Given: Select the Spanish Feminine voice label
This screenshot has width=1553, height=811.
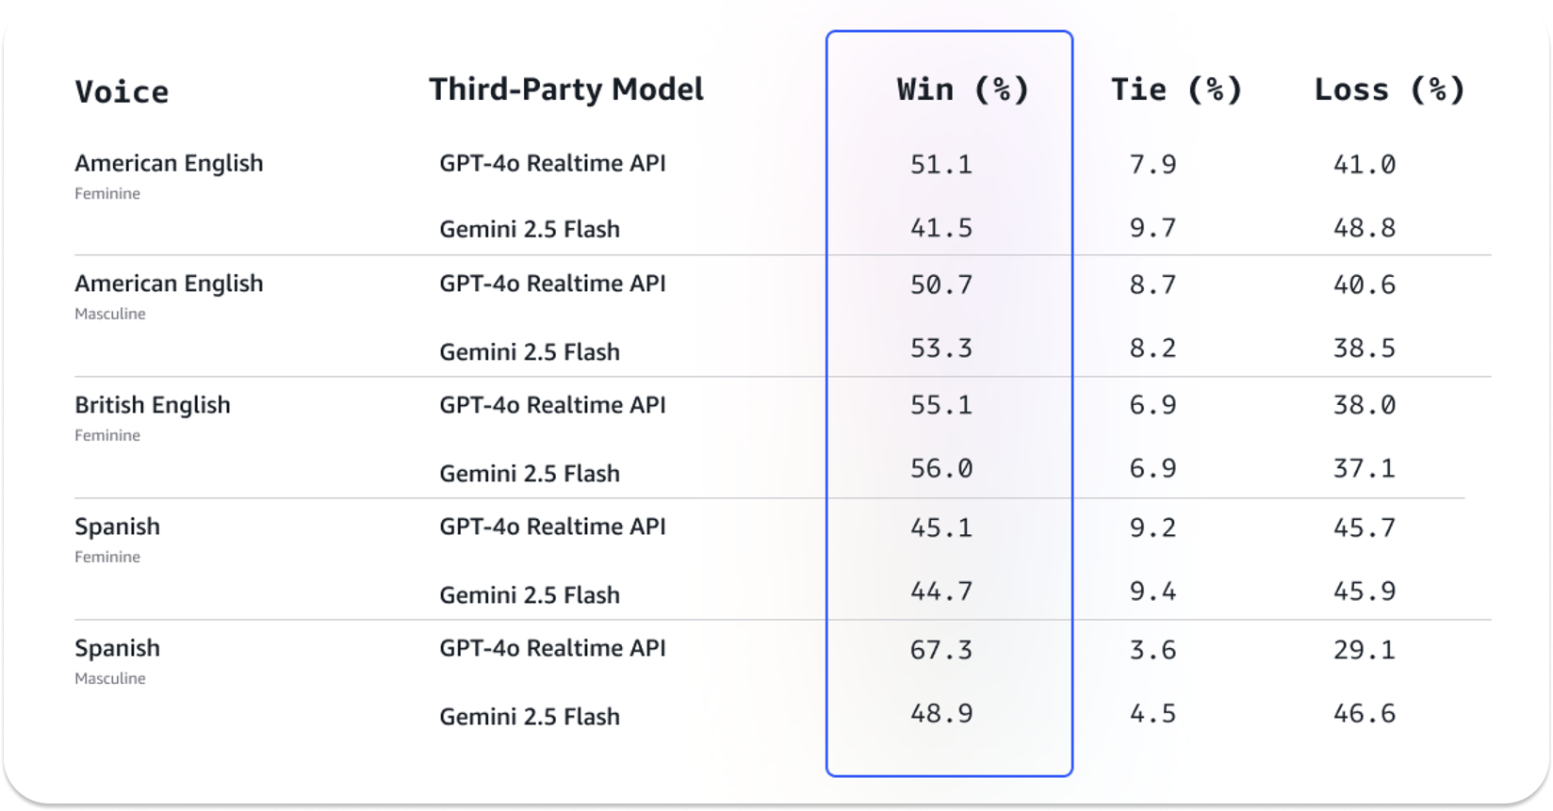Looking at the screenshot, I should (x=117, y=527).
